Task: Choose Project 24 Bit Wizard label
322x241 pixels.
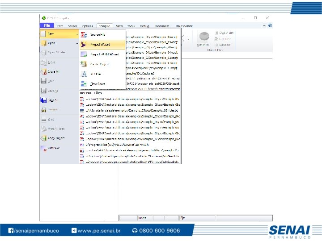Action: pyautogui.click(x=105, y=54)
